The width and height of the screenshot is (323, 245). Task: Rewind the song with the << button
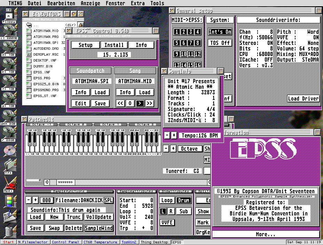(x=120, y=103)
